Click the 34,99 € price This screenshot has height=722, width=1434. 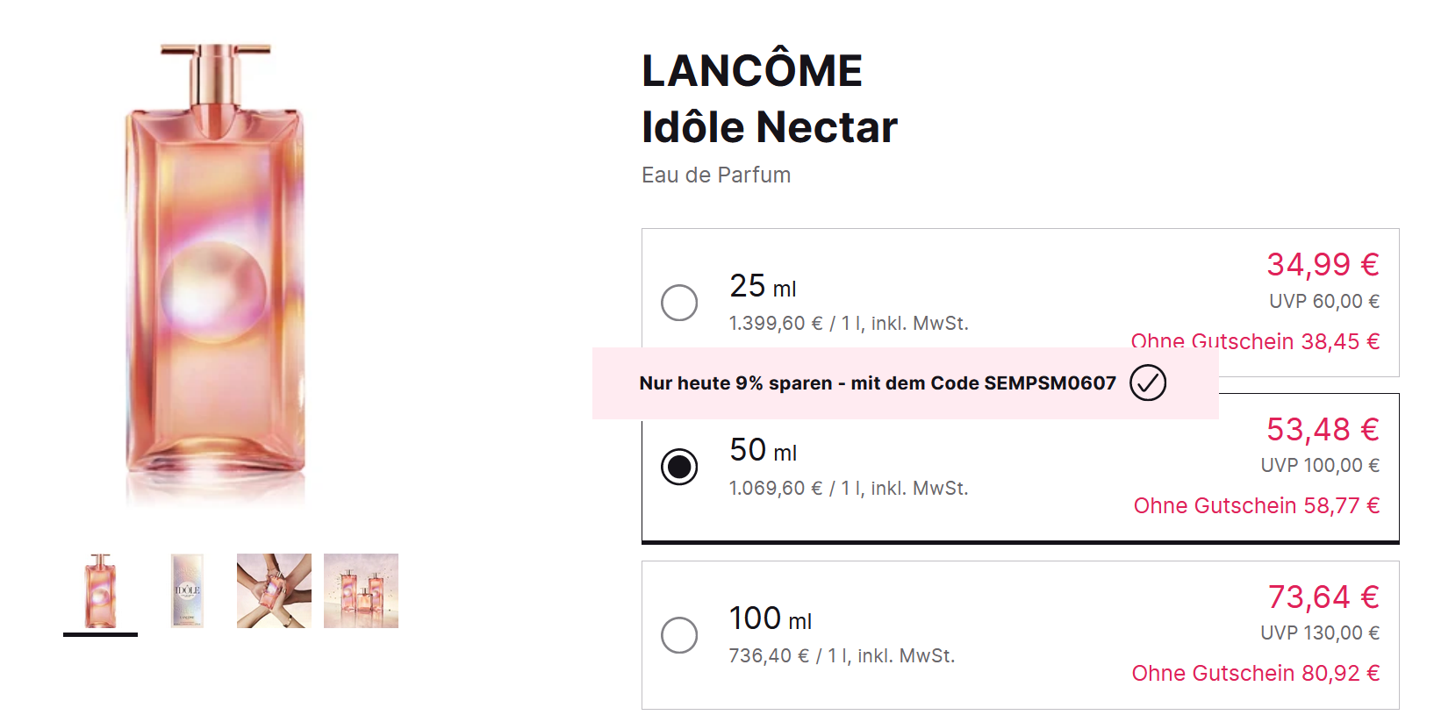(1323, 264)
